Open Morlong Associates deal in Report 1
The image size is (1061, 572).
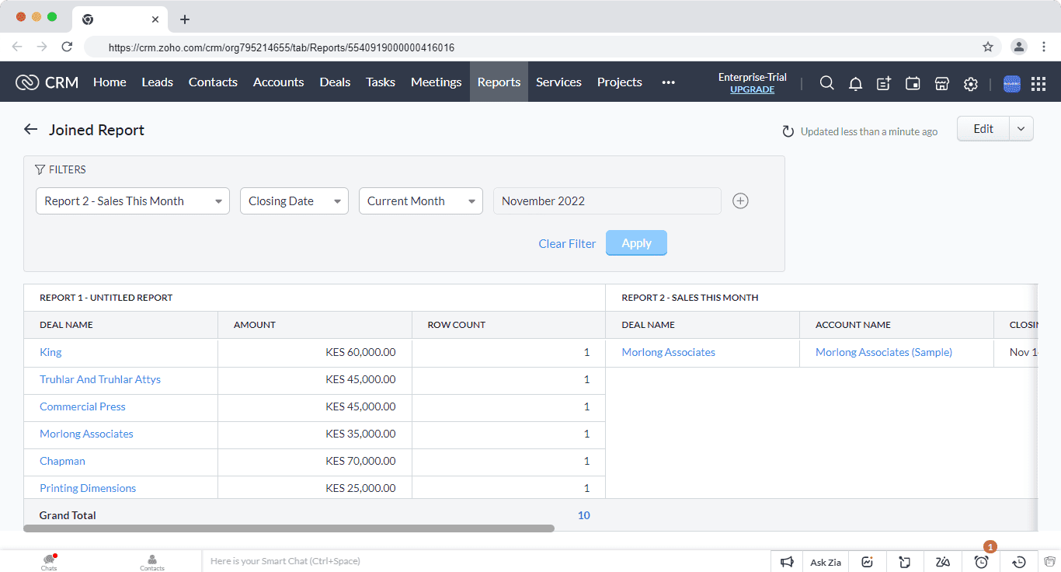coord(86,434)
